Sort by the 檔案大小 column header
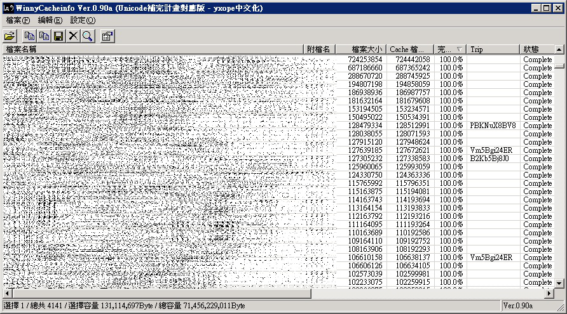567x314 pixels. 361,49
